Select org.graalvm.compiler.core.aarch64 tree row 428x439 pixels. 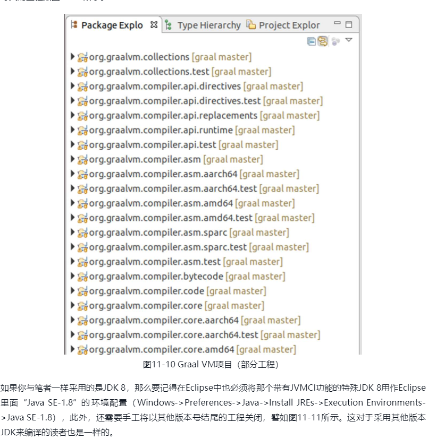click(185, 320)
